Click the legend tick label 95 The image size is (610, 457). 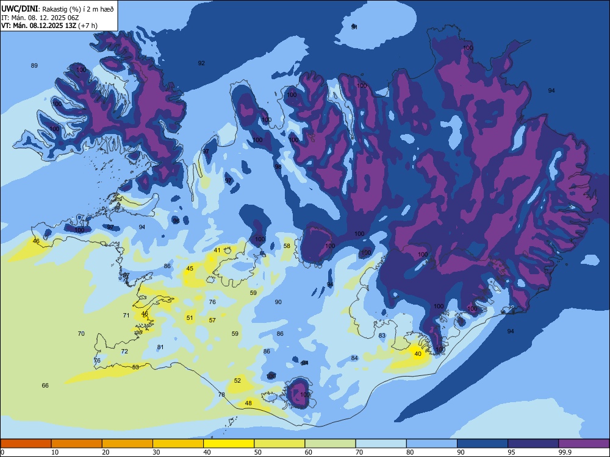point(512,452)
